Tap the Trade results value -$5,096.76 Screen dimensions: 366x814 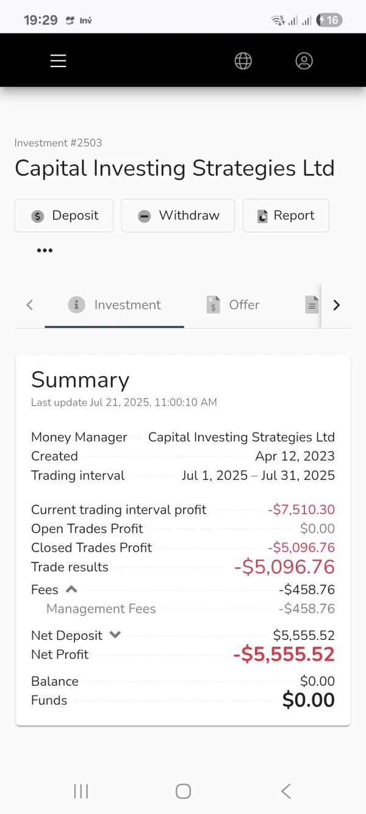(284, 567)
